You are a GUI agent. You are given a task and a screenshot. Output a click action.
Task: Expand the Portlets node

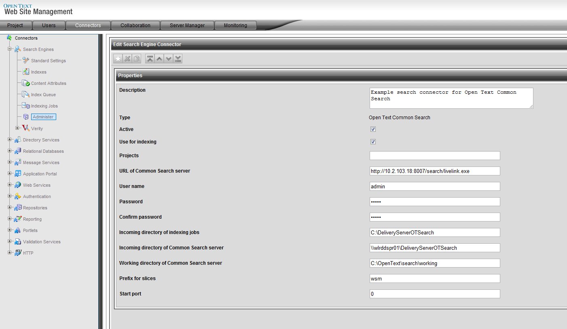10,230
